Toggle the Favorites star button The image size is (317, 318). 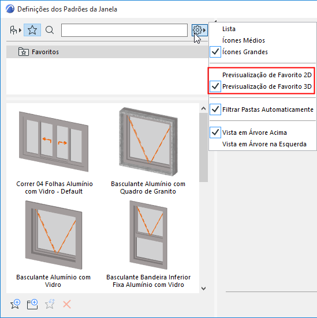coord(32,30)
